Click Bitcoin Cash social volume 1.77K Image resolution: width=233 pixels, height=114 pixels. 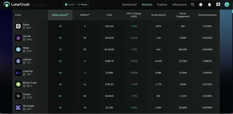tap(158, 84)
